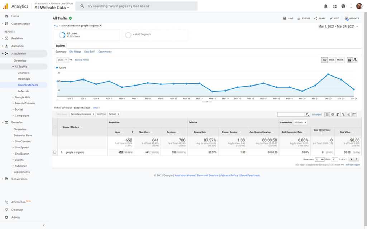Open Channels under All Traffic
The image size is (367, 229).
23,73
